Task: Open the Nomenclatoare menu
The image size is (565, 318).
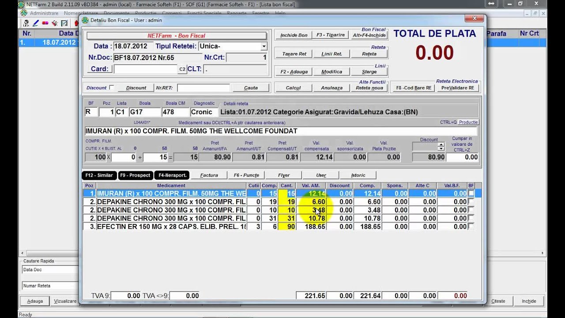Action: pos(81,13)
